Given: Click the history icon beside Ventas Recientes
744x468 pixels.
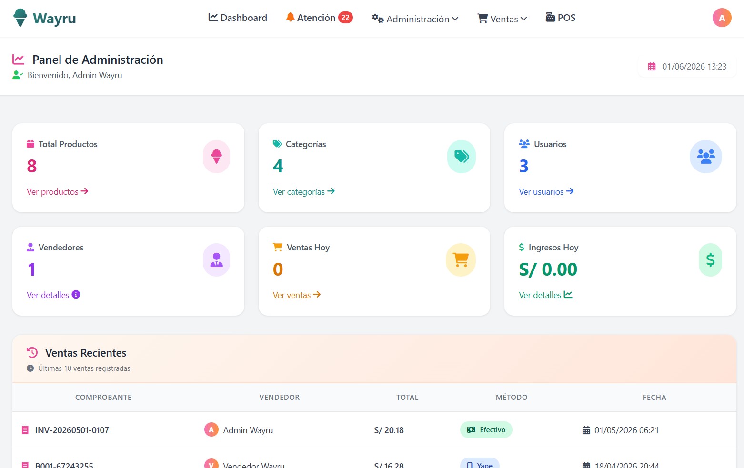Looking at the screenshot, I should [x=32, y=353].
